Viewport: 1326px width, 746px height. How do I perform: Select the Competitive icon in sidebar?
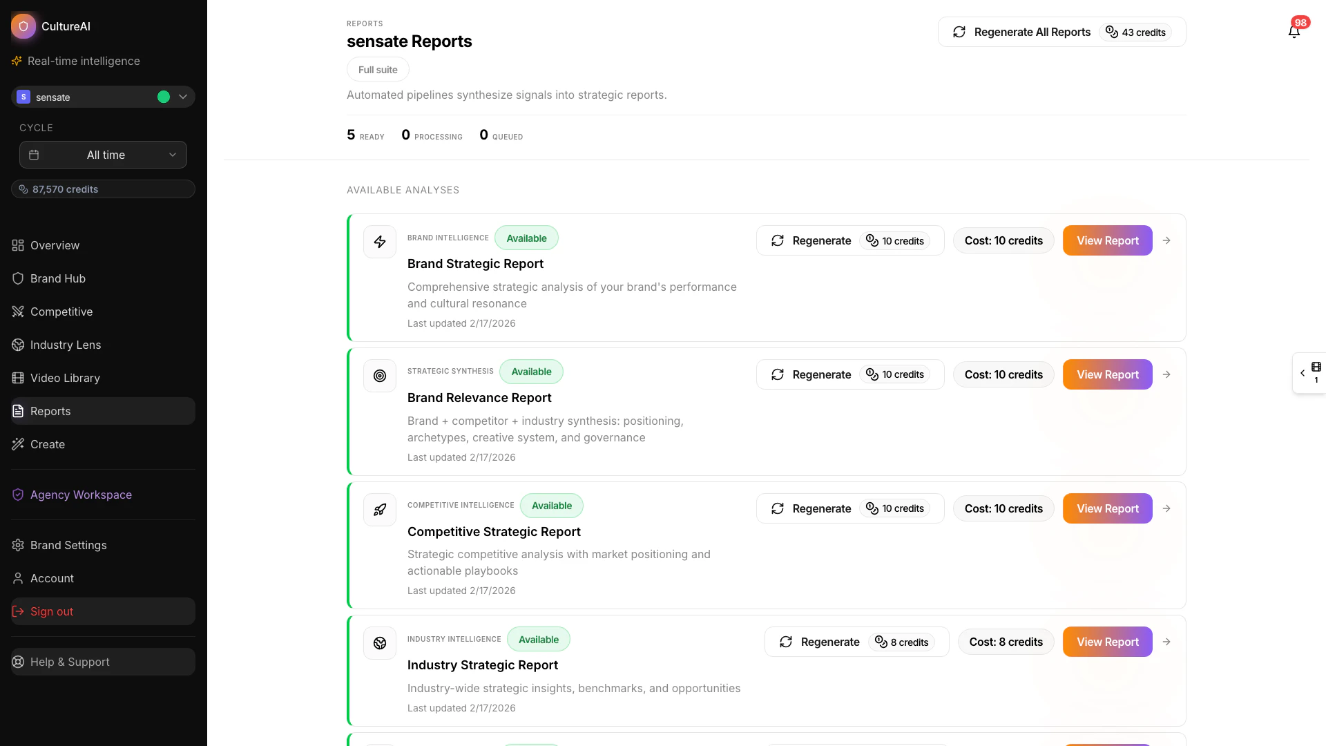pyautogui.click(x=17, y=312)
